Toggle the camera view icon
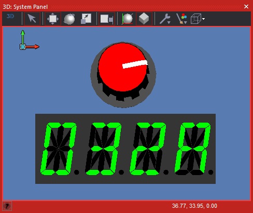 tap(107, 19)
